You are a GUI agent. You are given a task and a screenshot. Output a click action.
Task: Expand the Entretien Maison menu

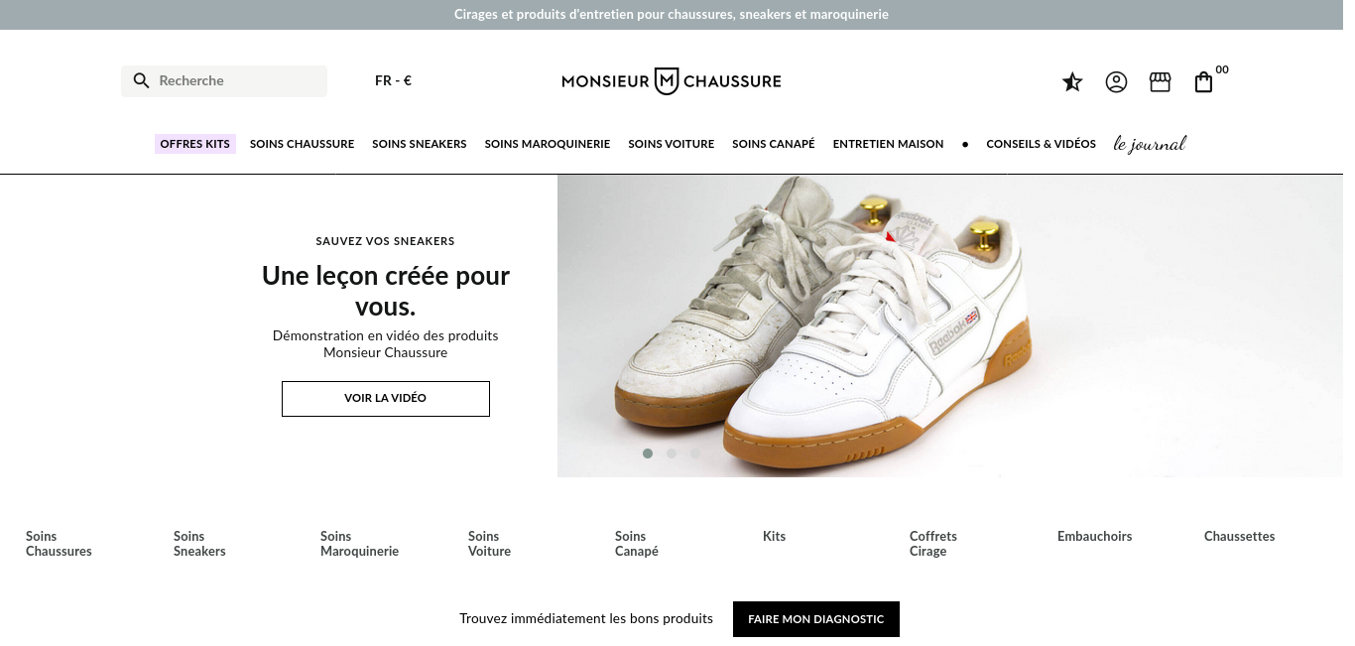888,144
